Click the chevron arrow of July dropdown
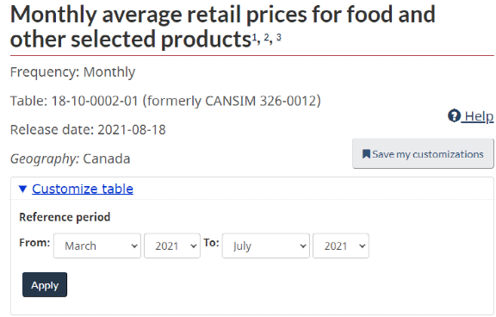The height and width of the screenshot is (317, 496). pyautogui.click(x=303, y=246)
